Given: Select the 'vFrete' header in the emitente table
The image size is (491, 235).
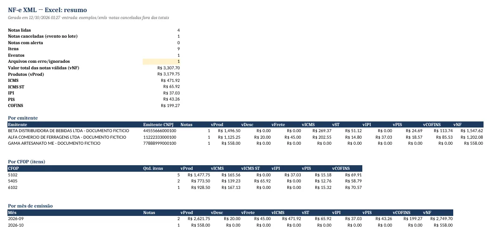Looking at the screenshot, I should (x=278, y=125).
